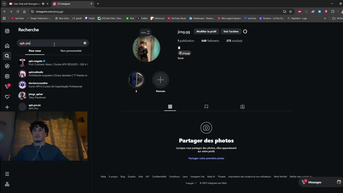Viewport: 343px width, 193px height.
Task: Open Notifications heart icon
Action: click(x=7, y=97)
